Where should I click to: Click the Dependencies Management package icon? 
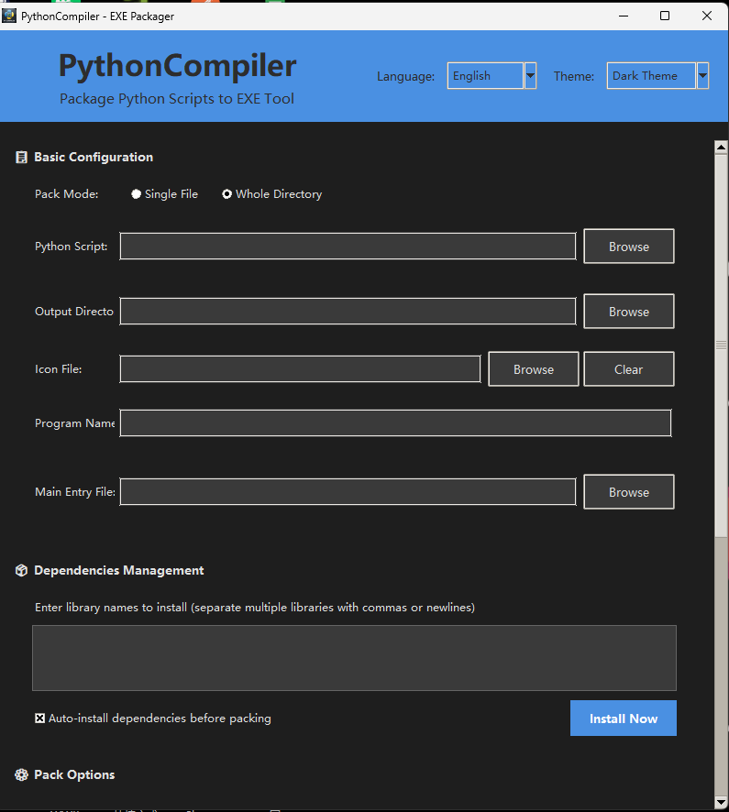click(x=22, y=571)
